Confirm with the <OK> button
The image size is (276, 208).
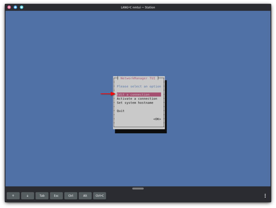coord(157,119)
